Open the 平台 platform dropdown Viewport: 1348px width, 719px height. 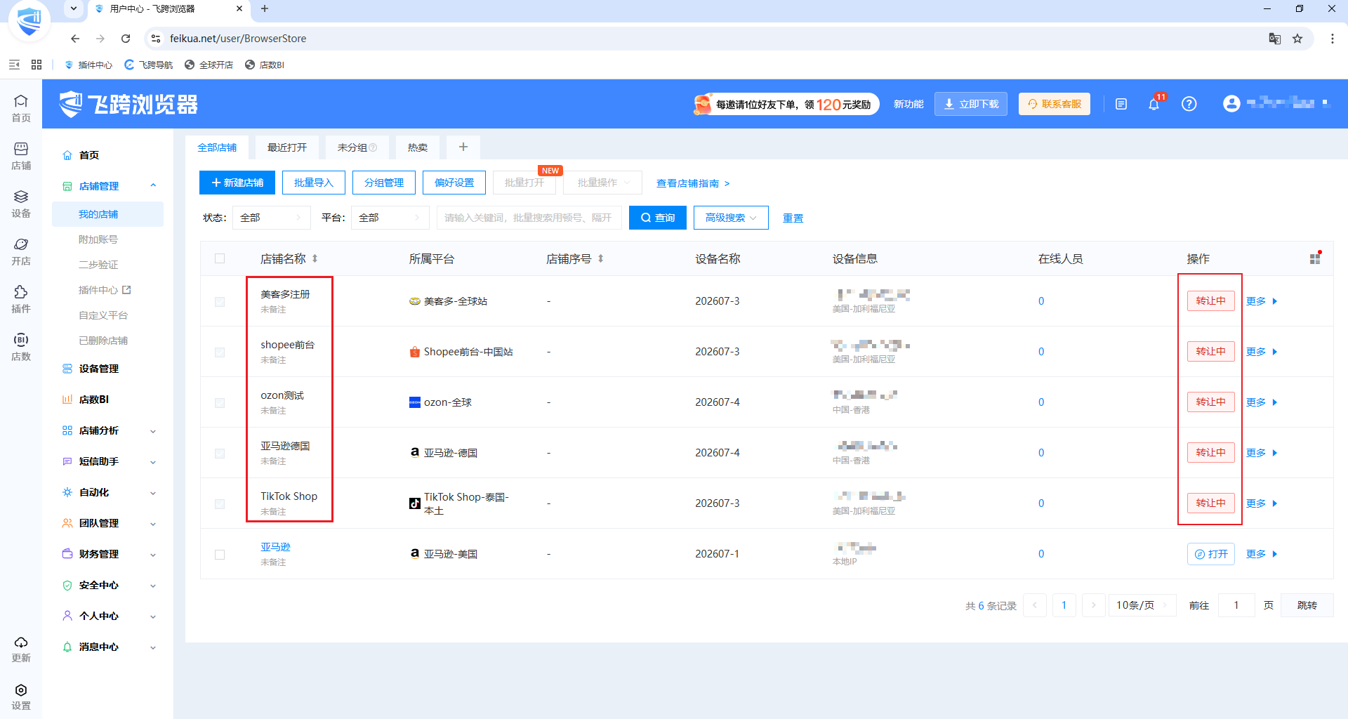(390, 218)
